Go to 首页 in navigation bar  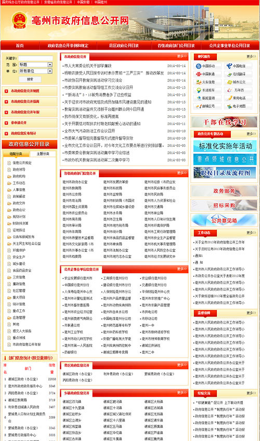20,45
